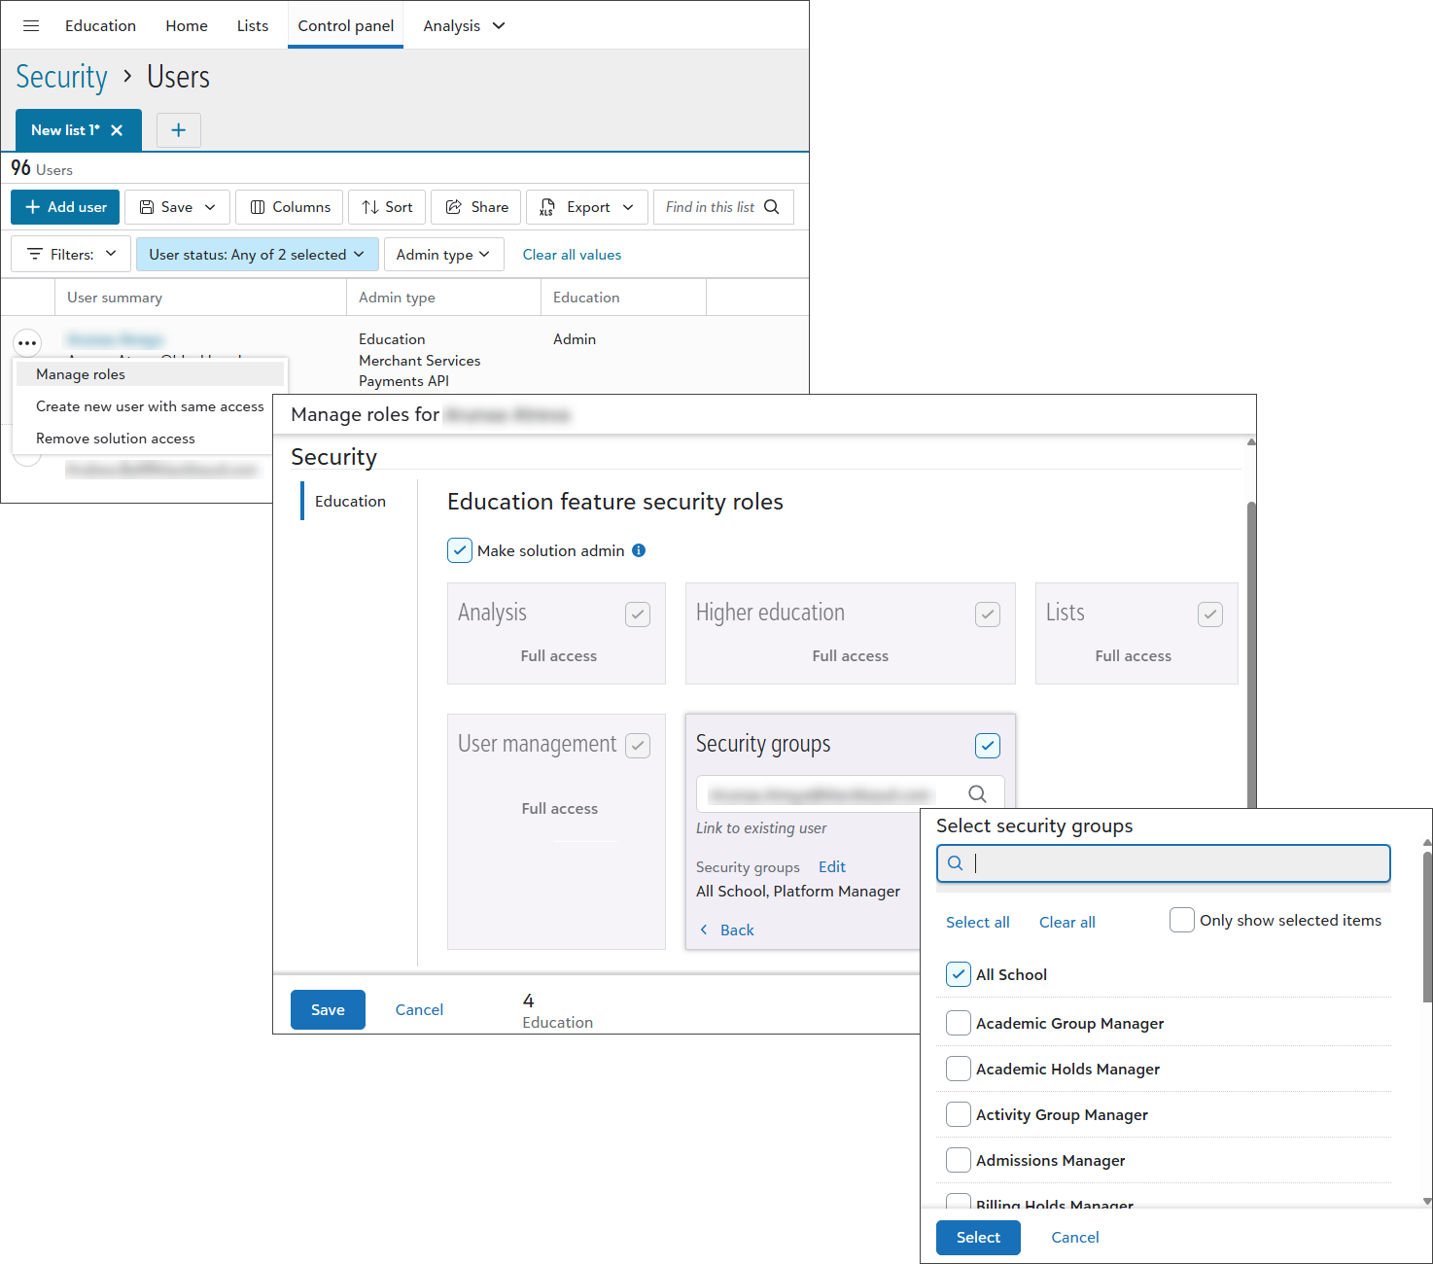Expand the Admin type filter
The image size is (1433, 1264).
443,255
